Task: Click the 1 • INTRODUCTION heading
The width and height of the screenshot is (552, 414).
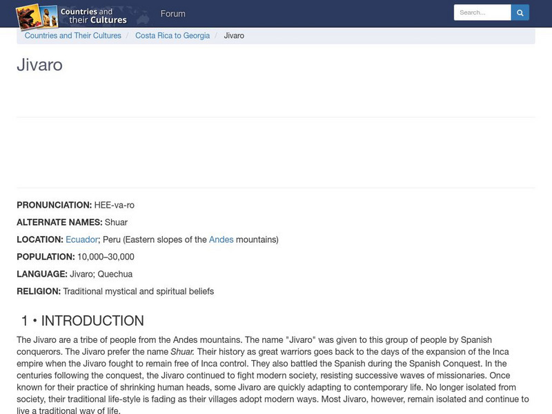Action: [83, 321]
